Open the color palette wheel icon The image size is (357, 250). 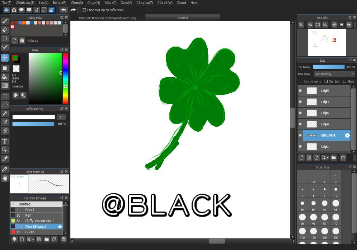pyautogui.click(x=15, y=95)
